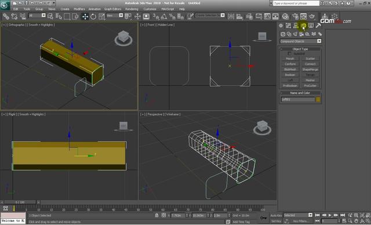Click the Bind to Space Warp tool
The height and width of the screenshot is (225, 371).
[x=23, y=16]
